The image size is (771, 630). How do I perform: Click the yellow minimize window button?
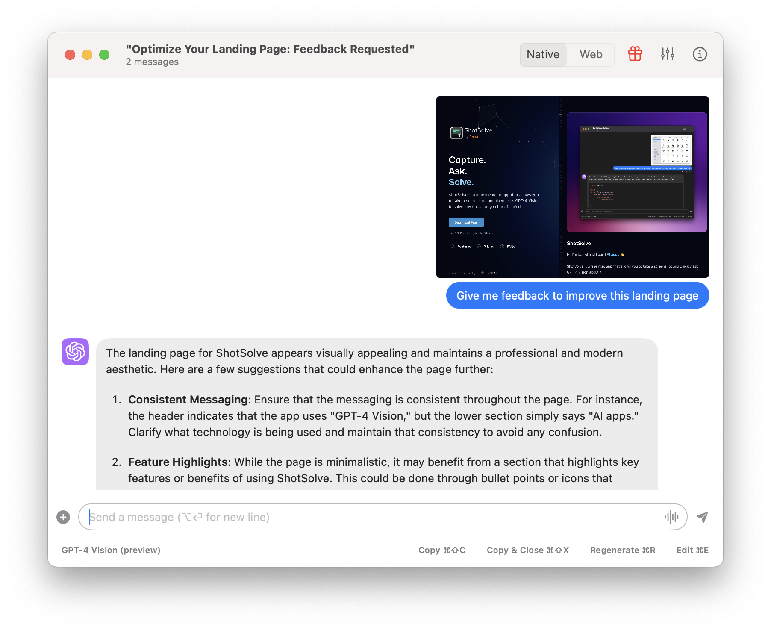(x=87, y=55)
